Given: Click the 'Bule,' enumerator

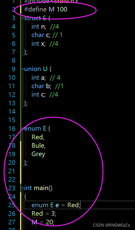Looking at the screenshot, I should (39, 146).
